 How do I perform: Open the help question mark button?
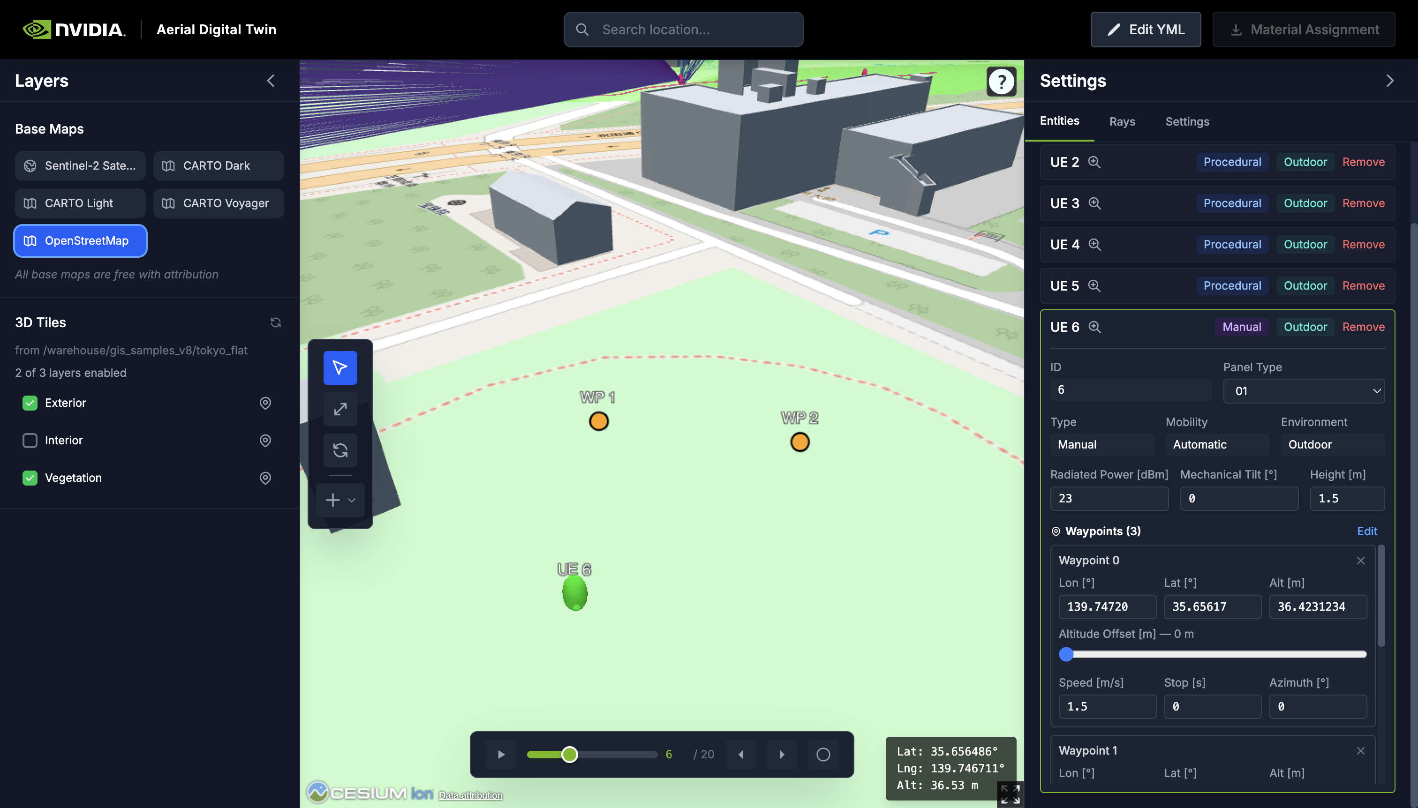tap(1001, 82)
